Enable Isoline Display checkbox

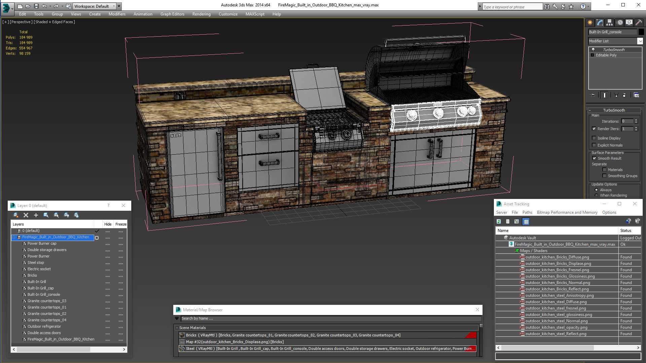tap(594, 138)
